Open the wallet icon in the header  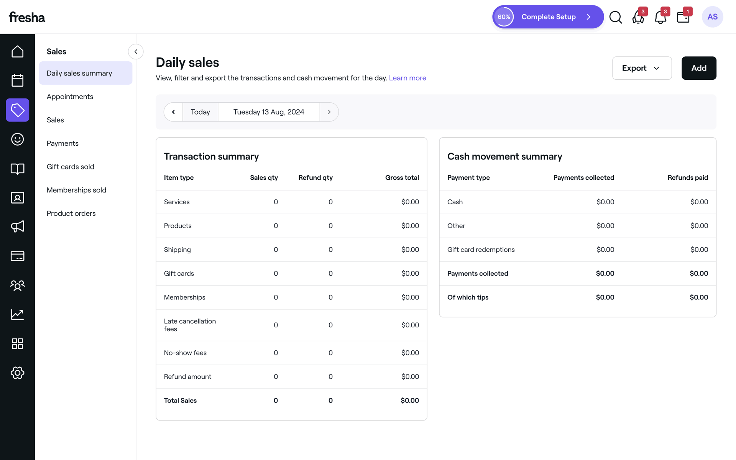(x=683, y=17)
